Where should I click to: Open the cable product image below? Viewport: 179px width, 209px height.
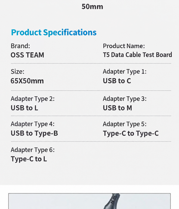pyautogui.click(x=89, y=201)
